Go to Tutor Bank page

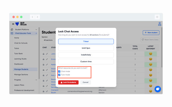click(x=18, y=53)
